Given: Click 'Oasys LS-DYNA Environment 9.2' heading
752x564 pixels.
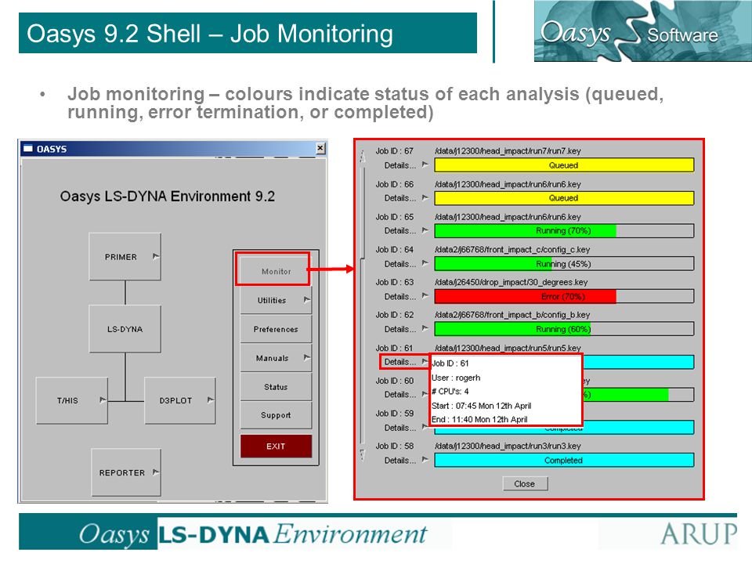Looking at the screenshot, I should [168, 196].
